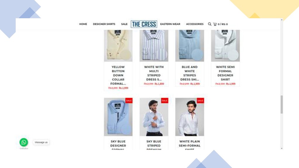Click the WhatsApp chat icon

click(x=24, y=142)
